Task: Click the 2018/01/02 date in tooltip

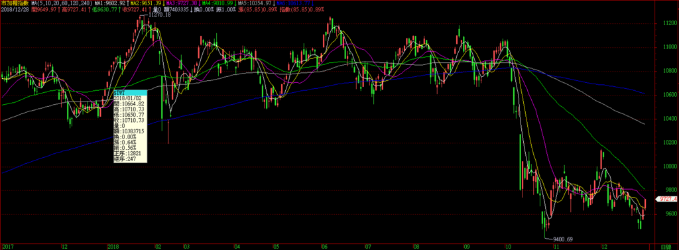Action: click(x=127, y=98)
